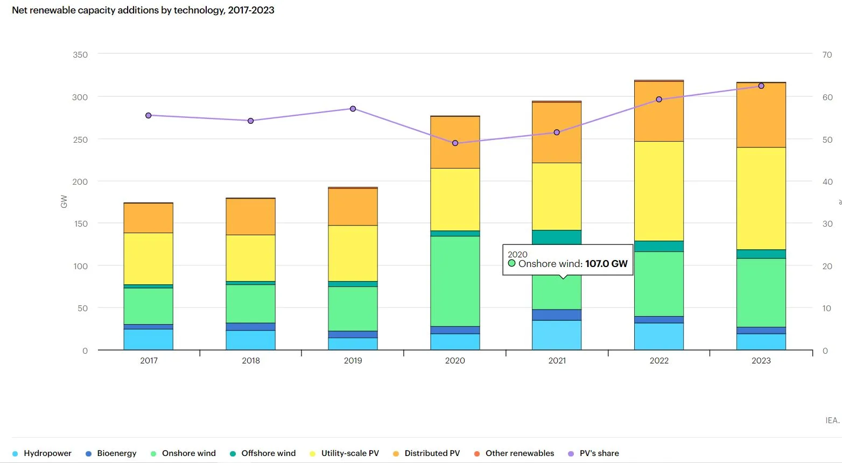
Task: Click the 2017 x-axis label
Action: 149,361
